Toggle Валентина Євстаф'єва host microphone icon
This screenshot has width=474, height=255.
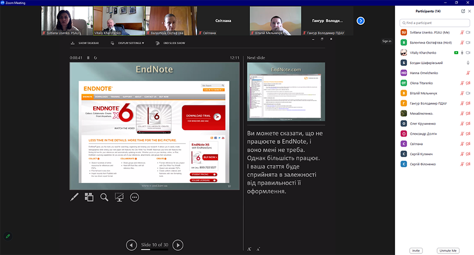(462, 43)
